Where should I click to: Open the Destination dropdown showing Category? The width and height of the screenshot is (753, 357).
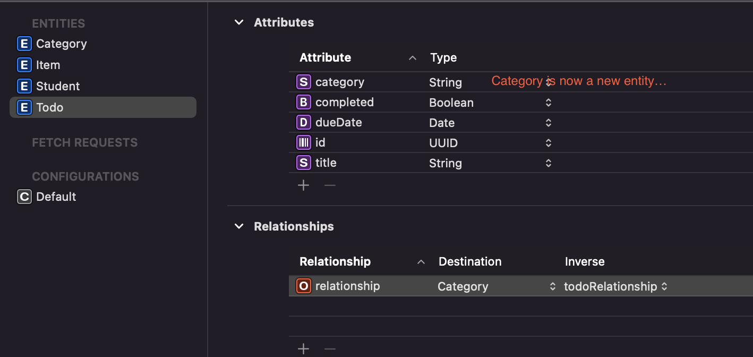tap(552, 287)
